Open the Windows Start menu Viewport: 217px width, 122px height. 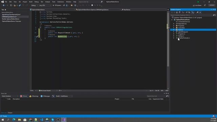coord(3,120)
